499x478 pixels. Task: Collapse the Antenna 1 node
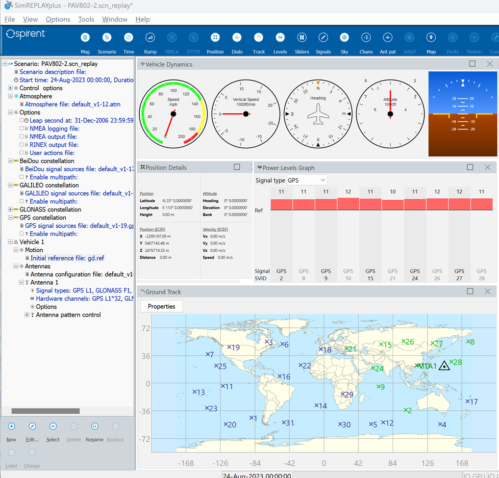pos(21,282)
